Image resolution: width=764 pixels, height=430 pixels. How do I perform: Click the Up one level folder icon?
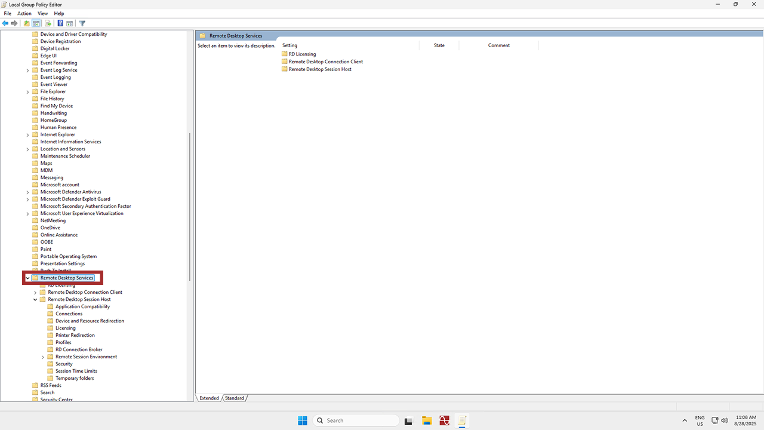pos(26,23)
